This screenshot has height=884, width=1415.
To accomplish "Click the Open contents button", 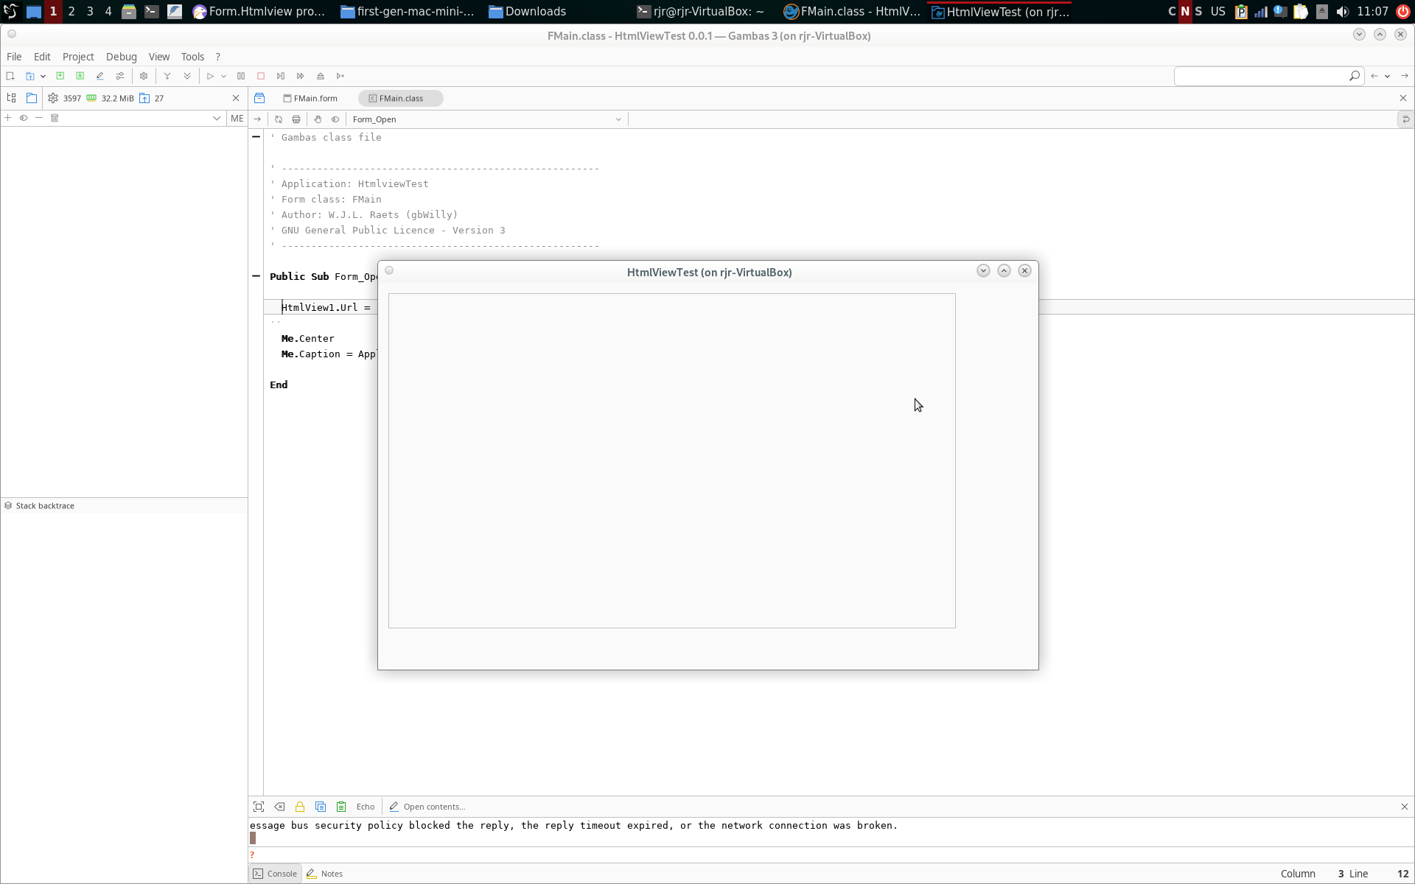I will pos(427,807).
